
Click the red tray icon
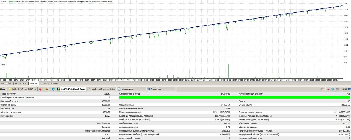coord(329,89)
